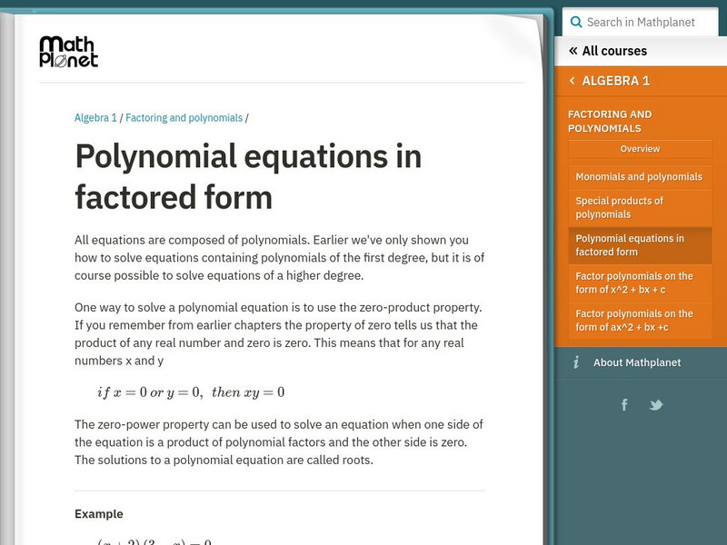Click the Facebook icon
This screenshot has height=545, width=727.
click(624, 404)
